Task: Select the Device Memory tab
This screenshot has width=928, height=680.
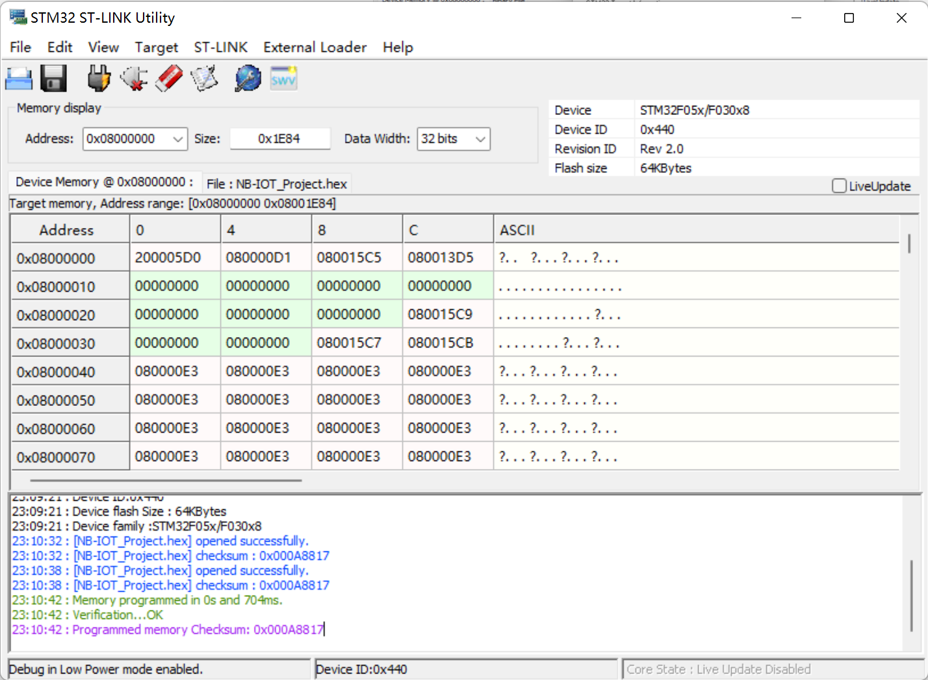Action: click(104, 183)
